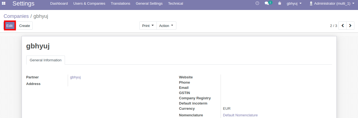Click the bug developer tools icon
The width and height of the screenshot is (358, 118).
click(x=280, y=4)
